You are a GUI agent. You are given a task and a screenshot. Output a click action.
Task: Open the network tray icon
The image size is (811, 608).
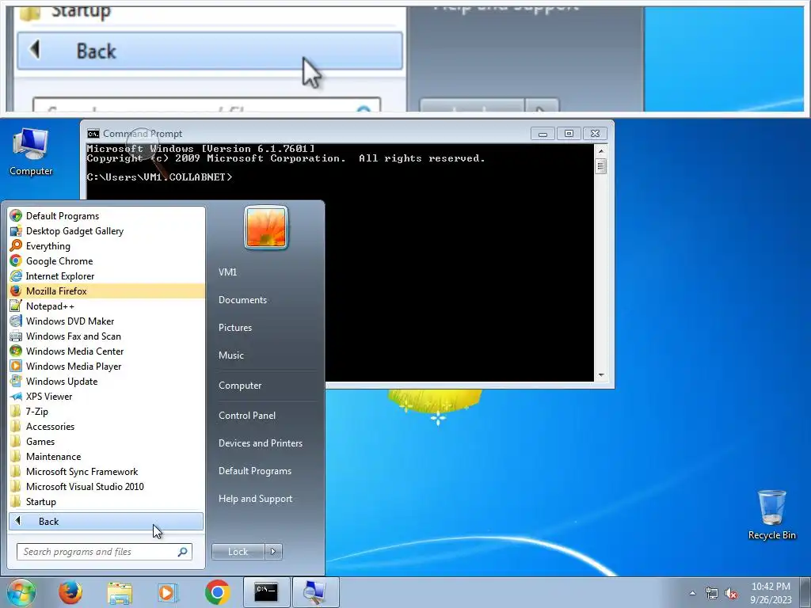click(712, 594)
